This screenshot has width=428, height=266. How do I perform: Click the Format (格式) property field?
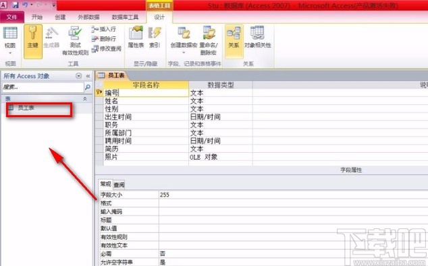pos(294,203)
